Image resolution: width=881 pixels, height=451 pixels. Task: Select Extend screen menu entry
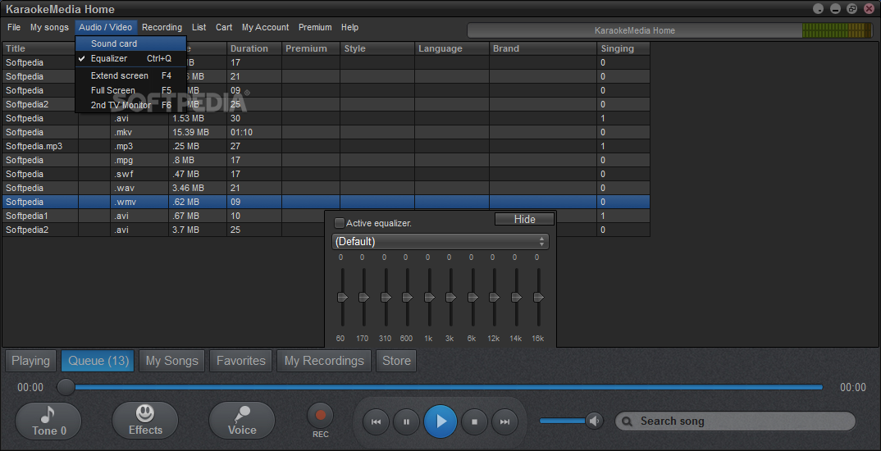click(x=130, y=75)
